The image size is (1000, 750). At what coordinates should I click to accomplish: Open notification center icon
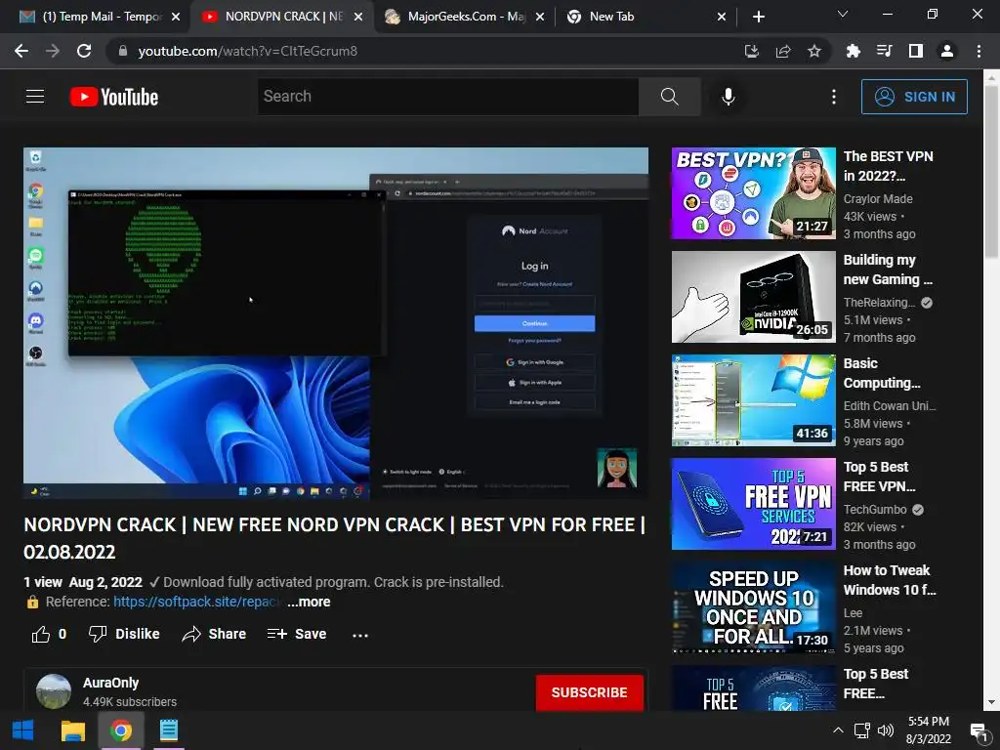[979, 730]
